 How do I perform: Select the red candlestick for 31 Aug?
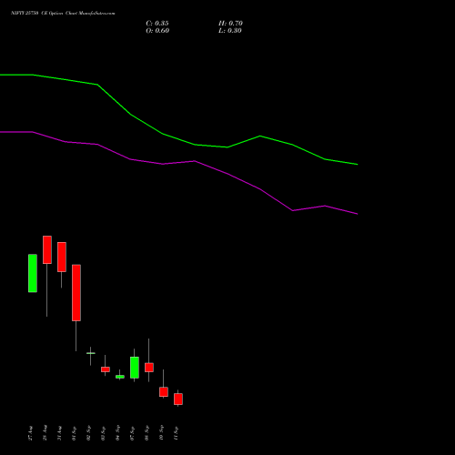pyautogui.click(x=62, y=257)
